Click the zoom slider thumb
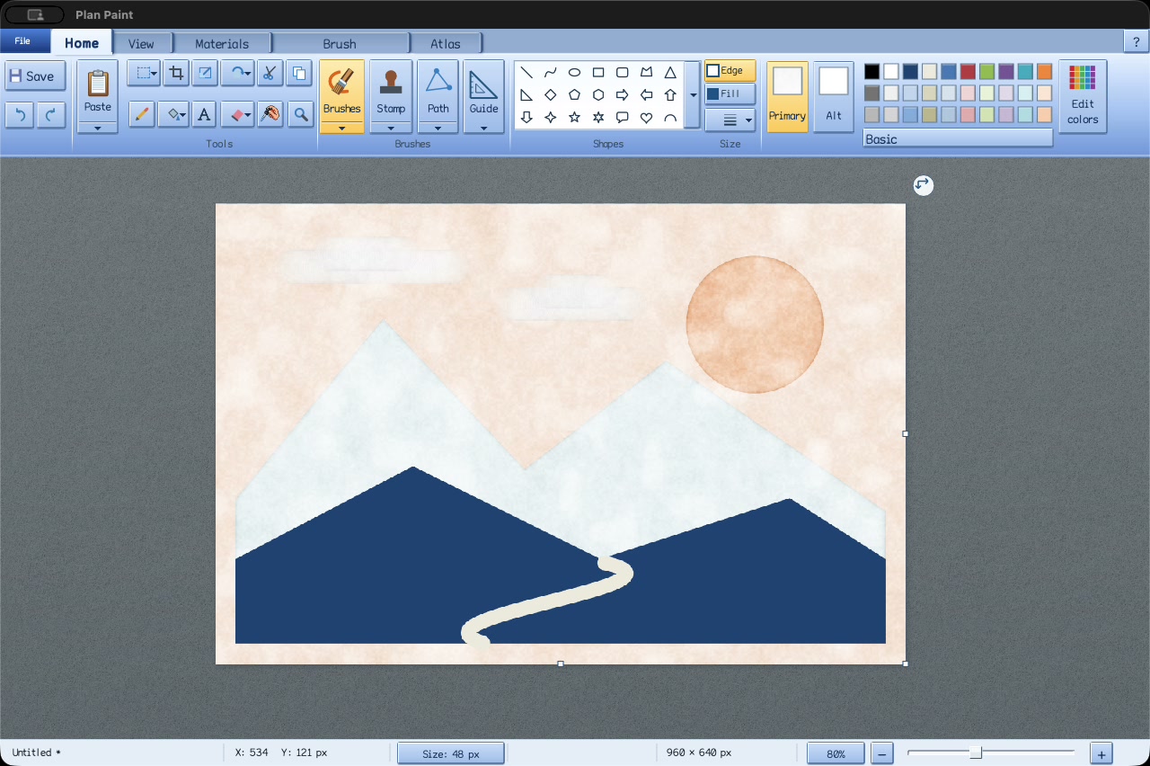This screenshot has height=766, width=1150. (976, 753)
